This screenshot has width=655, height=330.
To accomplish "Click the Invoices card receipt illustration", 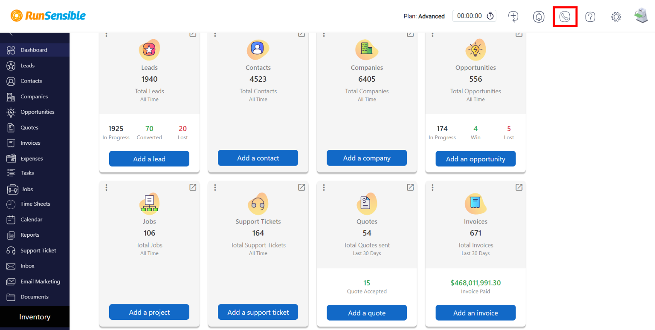I will pyautogui.click(x=475, y=204).
